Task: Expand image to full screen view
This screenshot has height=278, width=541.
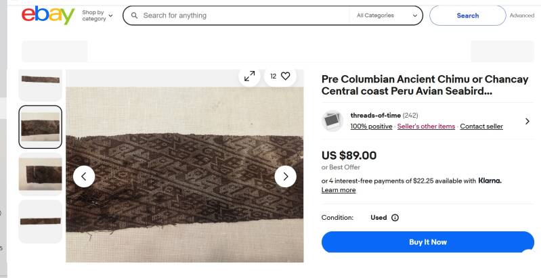Action: [250, 76]
